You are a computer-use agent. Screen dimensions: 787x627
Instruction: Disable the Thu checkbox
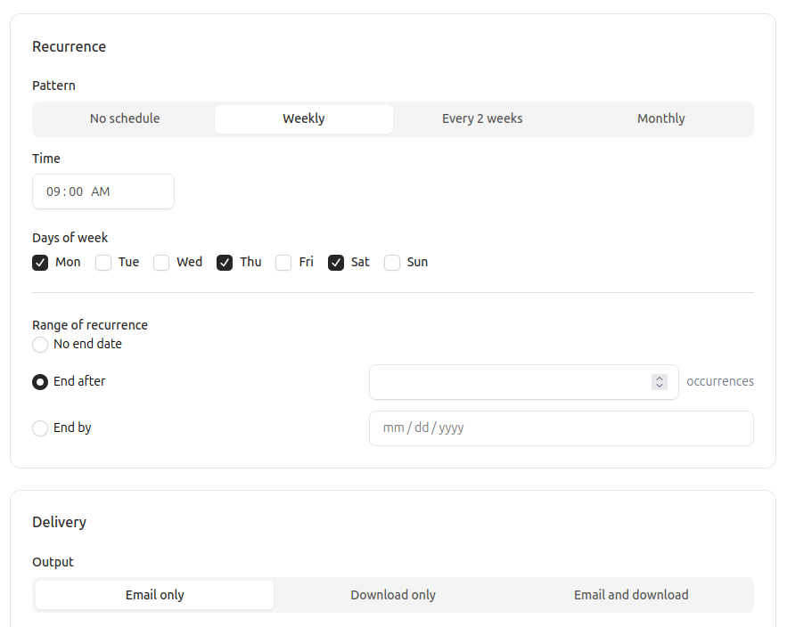[225, 262]
